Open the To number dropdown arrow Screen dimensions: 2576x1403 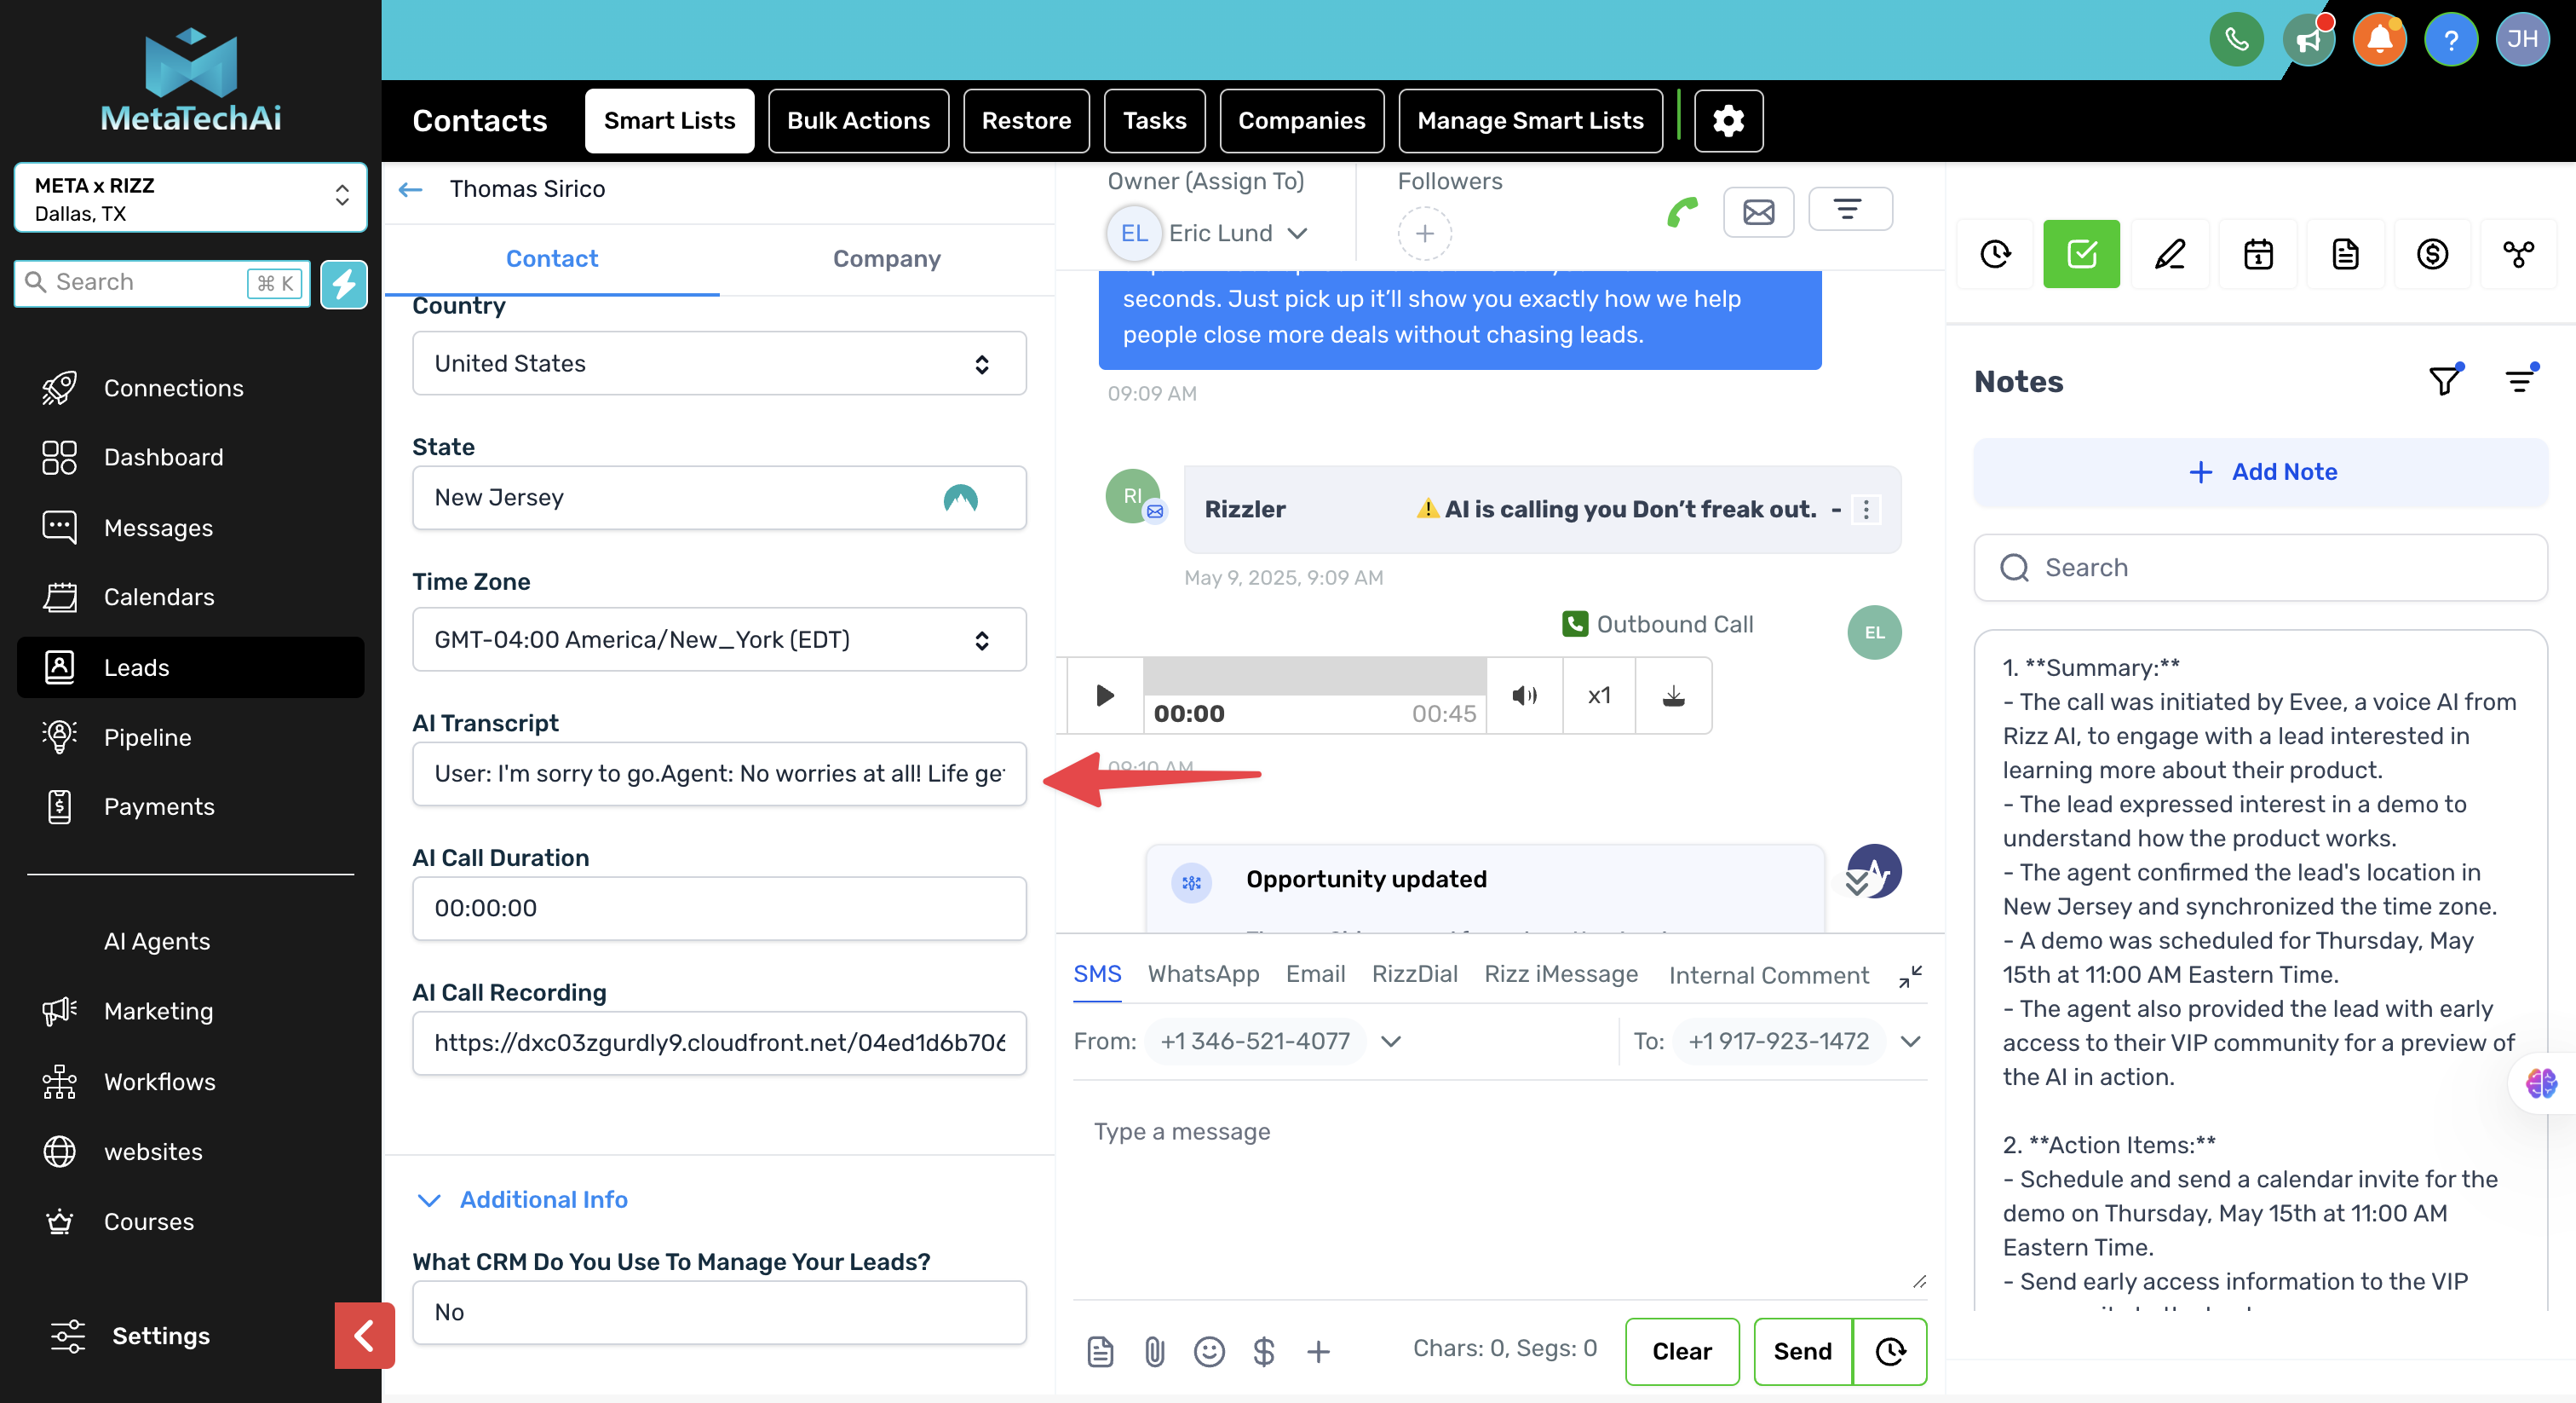(1910, 1041)
